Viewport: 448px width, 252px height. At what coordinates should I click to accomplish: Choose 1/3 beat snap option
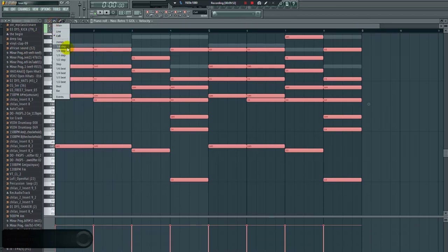pos(61,77)
